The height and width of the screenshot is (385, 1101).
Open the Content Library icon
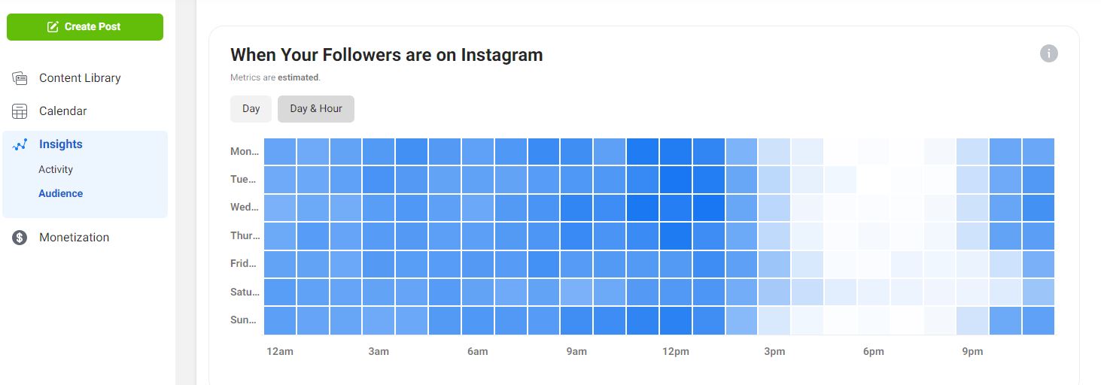tap(20, 78)
